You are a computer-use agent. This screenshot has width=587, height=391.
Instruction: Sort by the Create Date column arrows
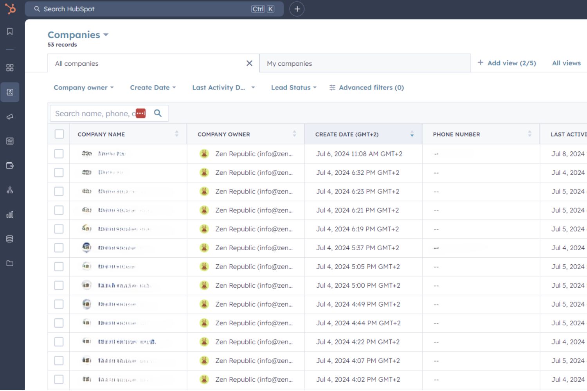click(x=412, y=134)
